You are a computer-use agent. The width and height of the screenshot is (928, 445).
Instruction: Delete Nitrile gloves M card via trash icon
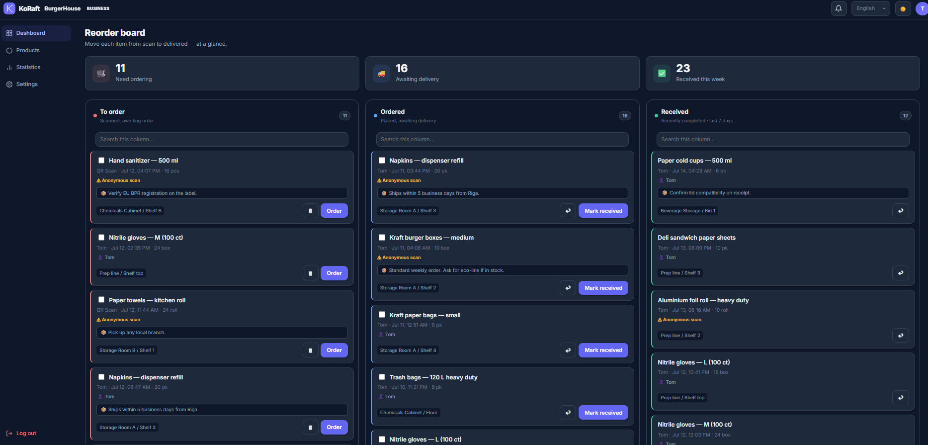[x=311, y=273]
